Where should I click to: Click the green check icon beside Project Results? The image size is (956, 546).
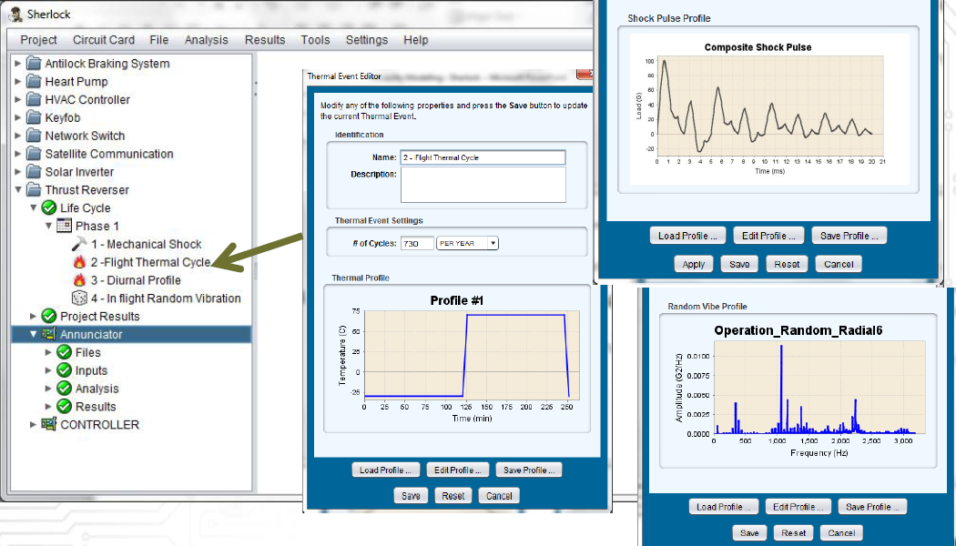(49, 316)
